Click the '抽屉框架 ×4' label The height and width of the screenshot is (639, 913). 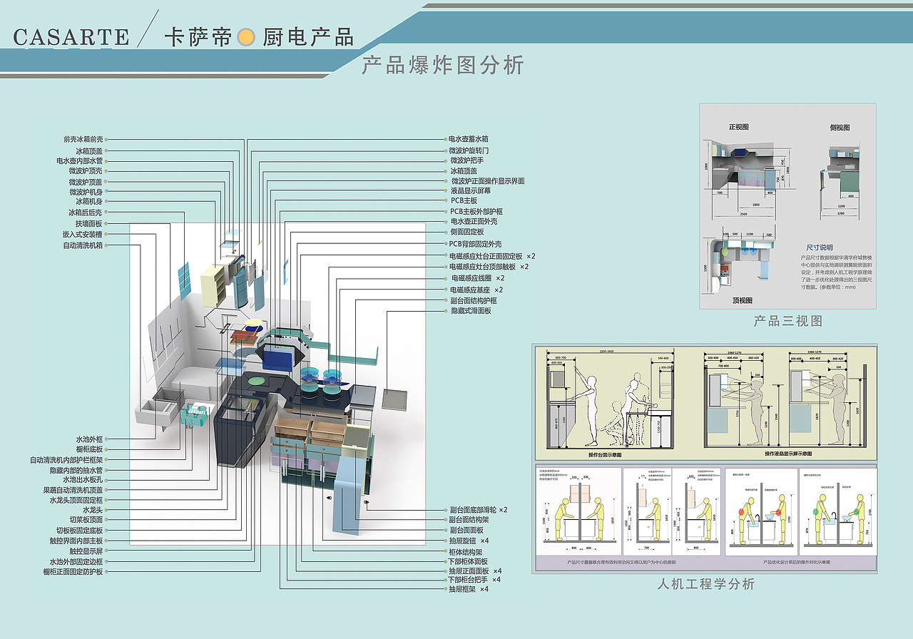pos(468,589)
